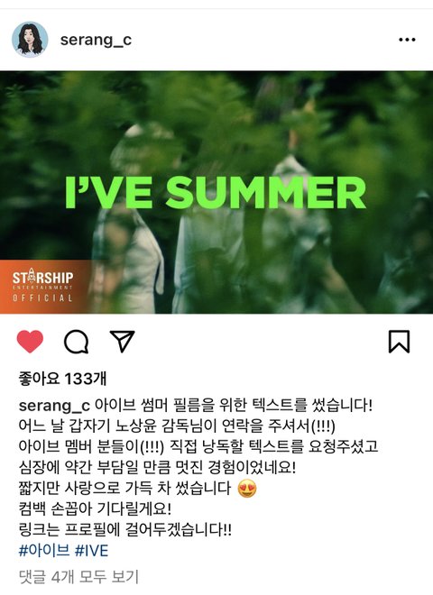Click caption line 링크는 프로필에 걸어두겠습니다

pos(125,529)
